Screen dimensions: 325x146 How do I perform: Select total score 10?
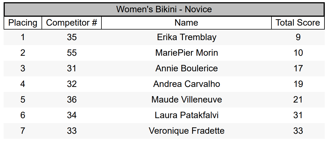298,53
